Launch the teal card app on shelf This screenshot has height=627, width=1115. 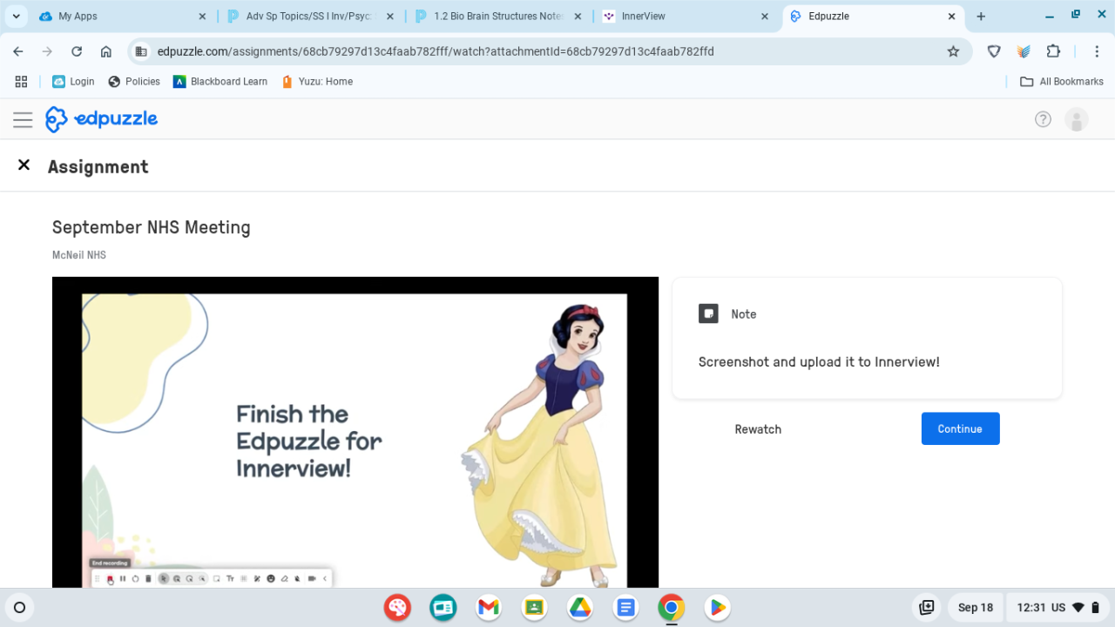coord(443,607)
